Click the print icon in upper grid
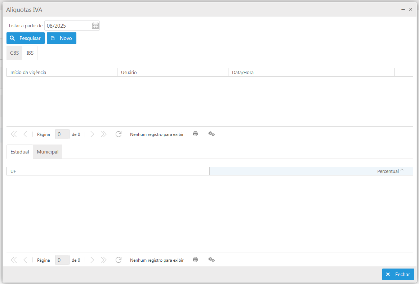 pos(195,134)
